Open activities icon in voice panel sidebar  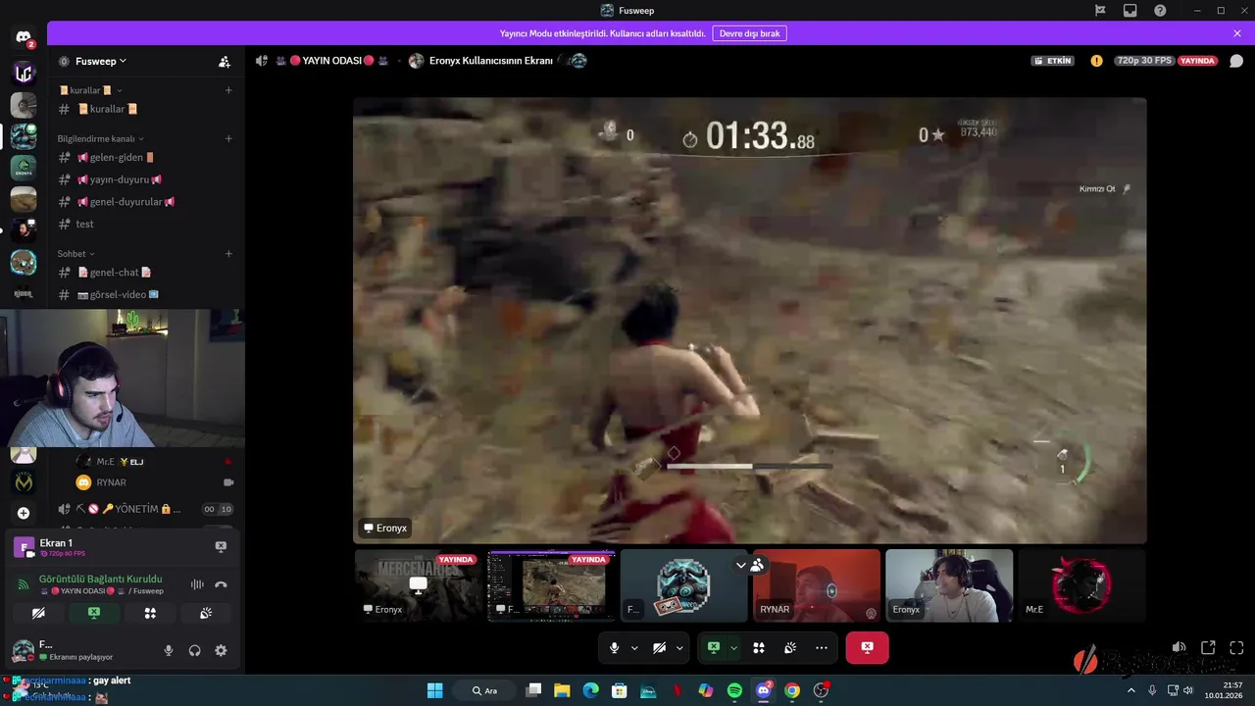click(x=150, y=613)
